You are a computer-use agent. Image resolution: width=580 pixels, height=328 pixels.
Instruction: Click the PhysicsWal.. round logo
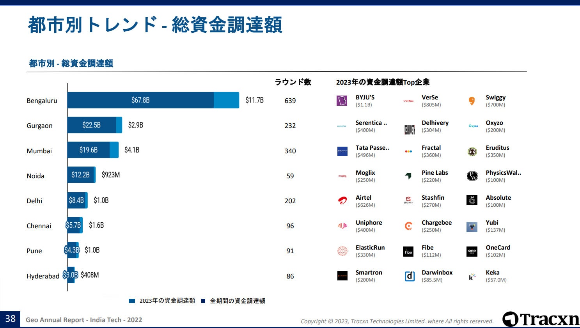click(472, 176)
